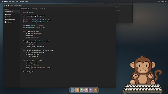The height and width of the screenshot is (94, 168).
Task: Click the typing_speed export variable line
Action: (37, 20)
